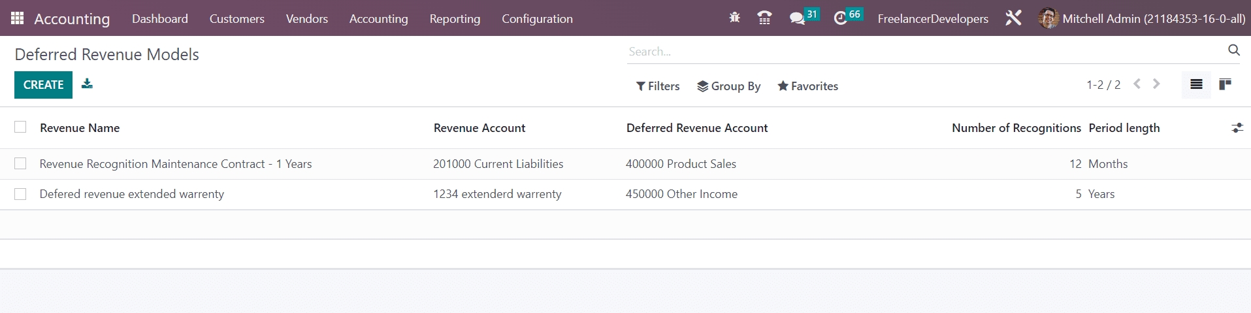
Task: Click the search magnifier icon
Action: click(1233, 50)
